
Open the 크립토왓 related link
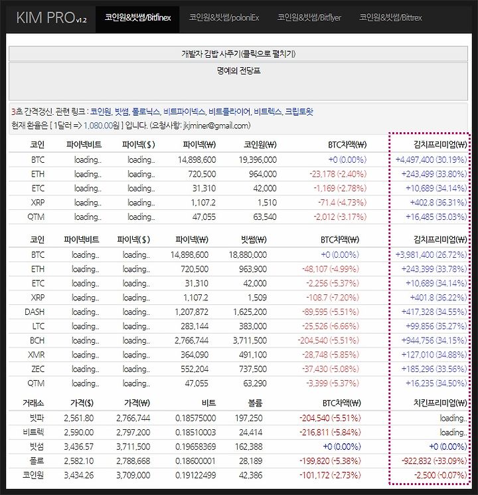point(299,112)
